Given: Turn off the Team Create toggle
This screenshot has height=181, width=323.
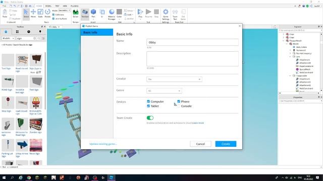Looking at the screenshot, I should 150,118.
